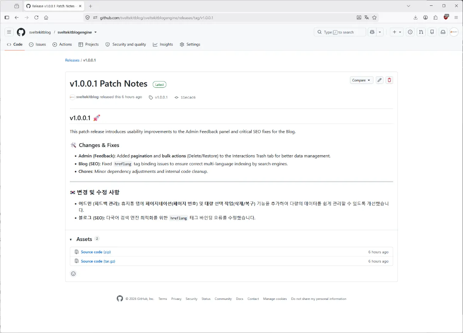This screenshot has width=463, height=333.
Task: Go back to the Releases link
Action: point(72,60)
